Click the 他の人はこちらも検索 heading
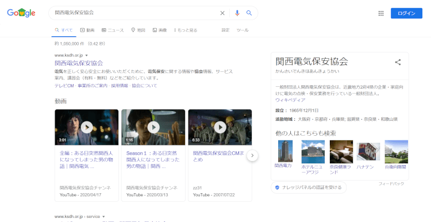431x222 pixels. tap(306, 133)
